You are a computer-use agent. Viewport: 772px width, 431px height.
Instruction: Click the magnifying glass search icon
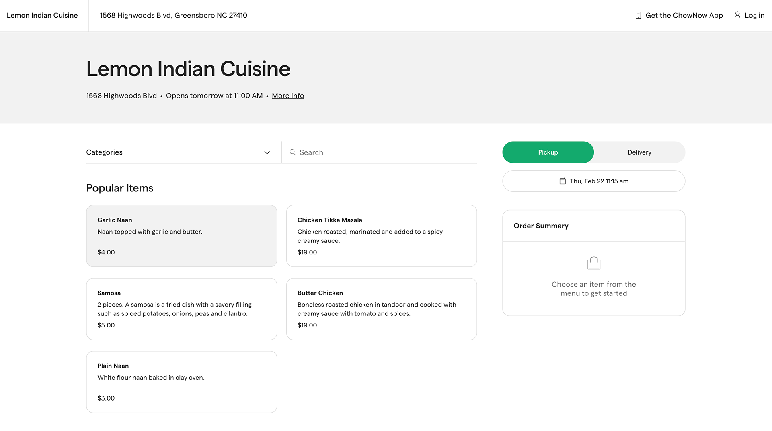(x=293, y=152)
